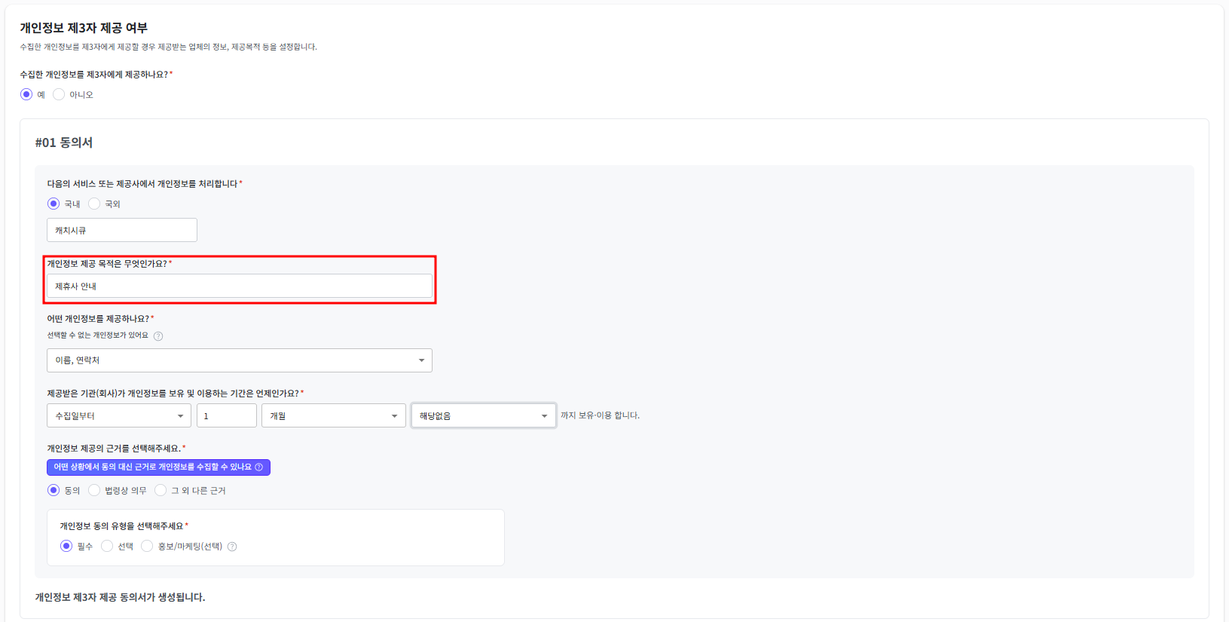Viewport: 1229px width, 622px height.
Task: Click the period number field showing 1
Action: (x=227, y=415)
